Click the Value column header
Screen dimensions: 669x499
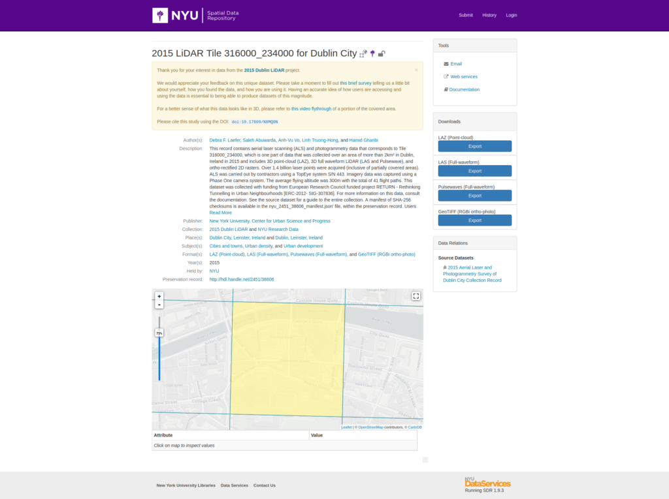pos(363,435)
